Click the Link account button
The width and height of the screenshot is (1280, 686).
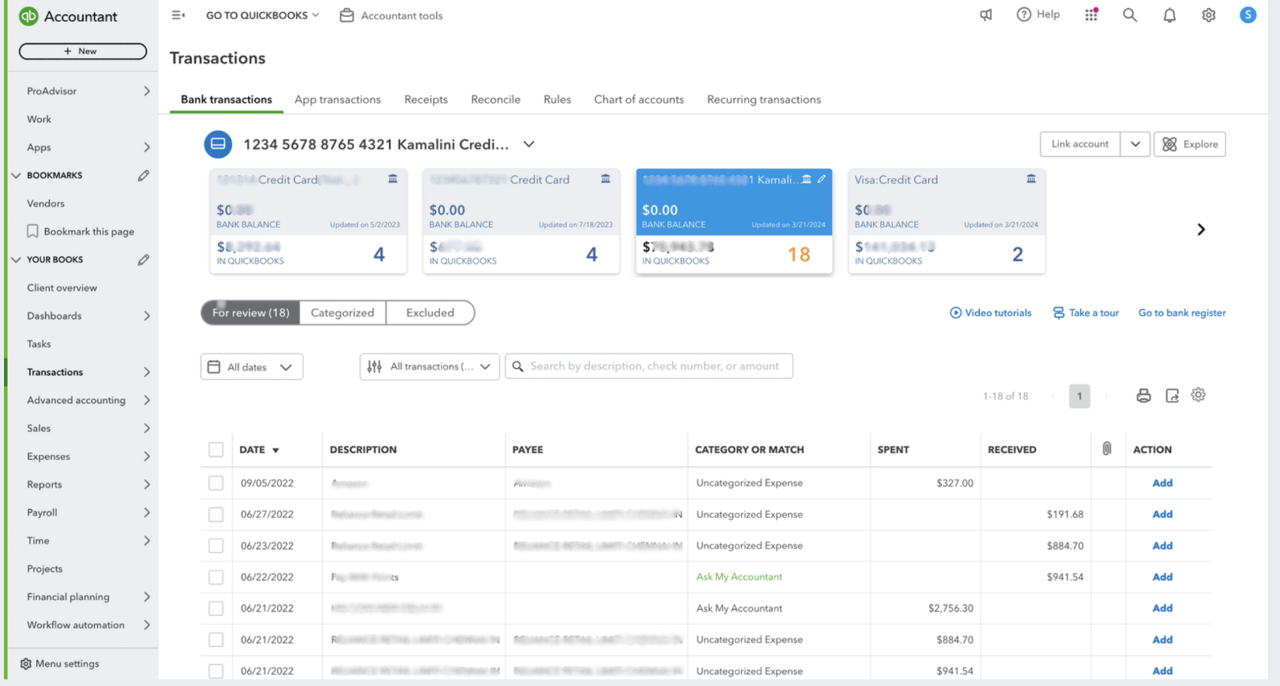(1080, 144)
